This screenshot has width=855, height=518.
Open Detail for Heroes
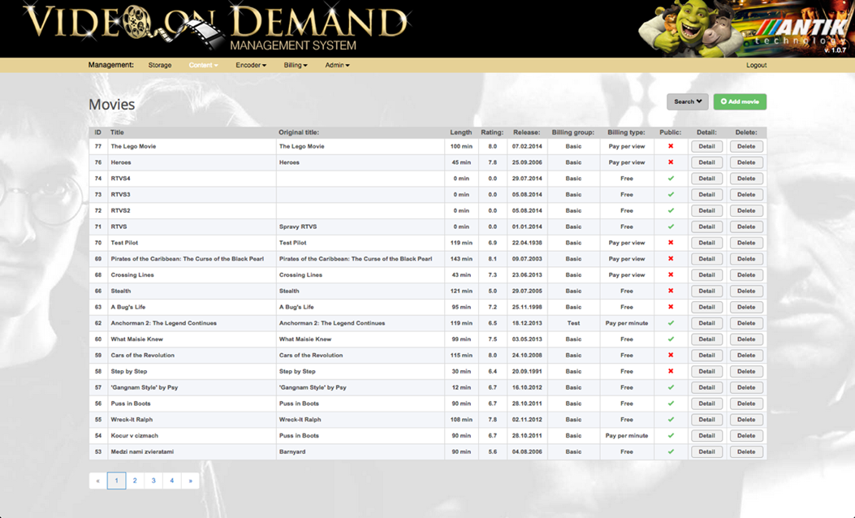point(706,162)
